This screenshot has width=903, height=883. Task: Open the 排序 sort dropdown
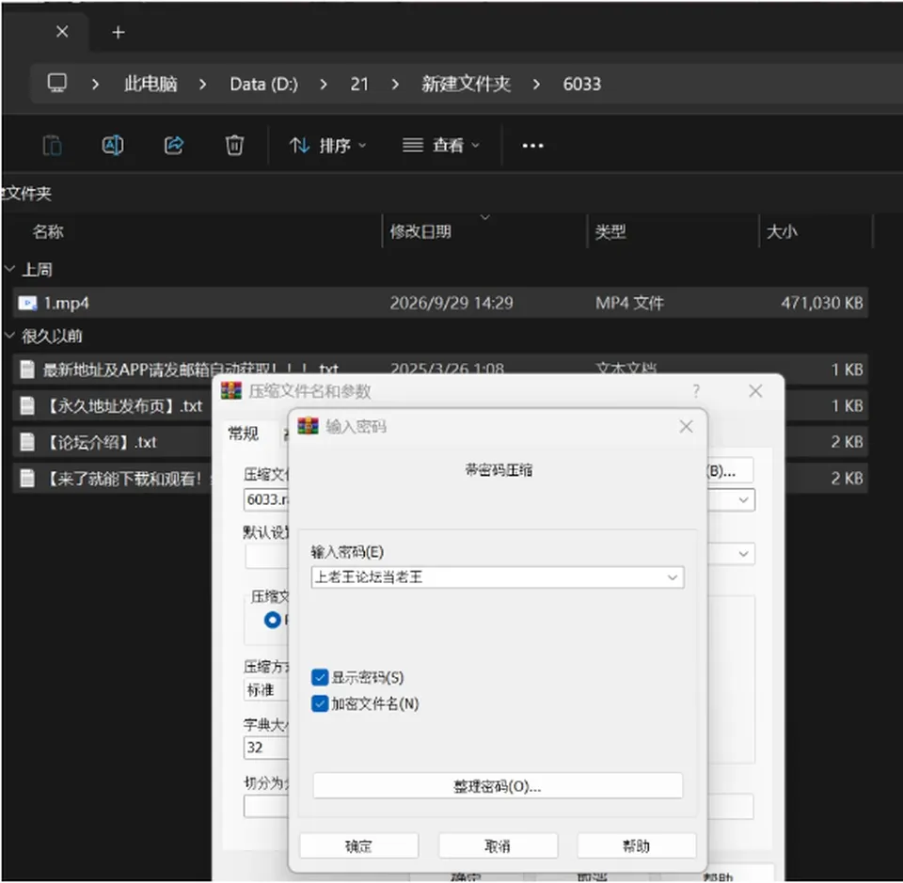pyautogui.click(x=327, y=145)
